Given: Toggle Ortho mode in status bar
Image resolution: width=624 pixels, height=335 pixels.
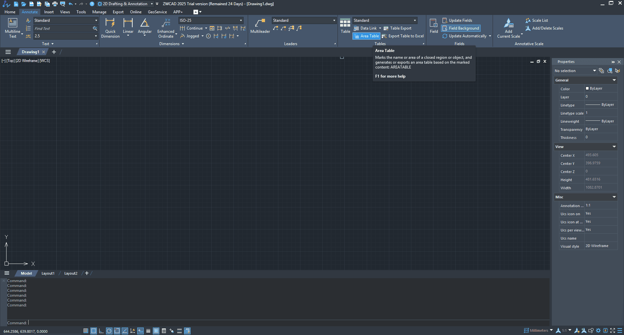Looking at the screenshot, I should click(x=101, y=331).
